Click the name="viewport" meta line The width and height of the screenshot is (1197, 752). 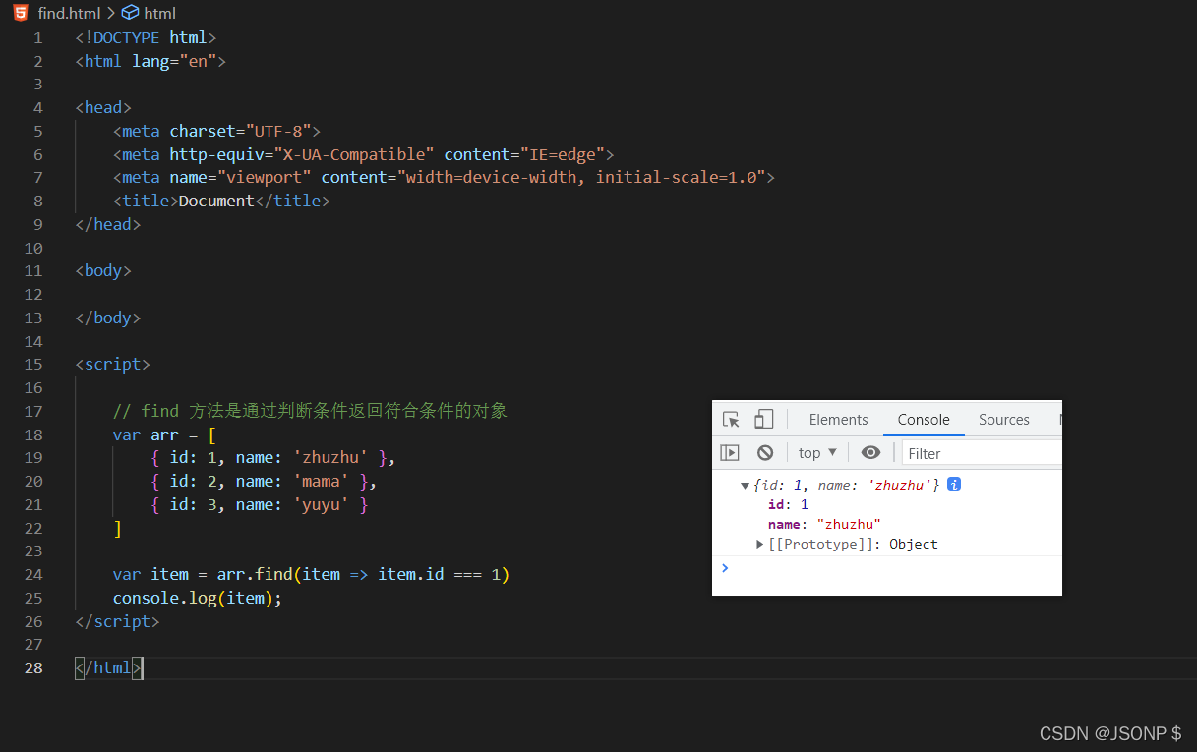pos(444,178)
